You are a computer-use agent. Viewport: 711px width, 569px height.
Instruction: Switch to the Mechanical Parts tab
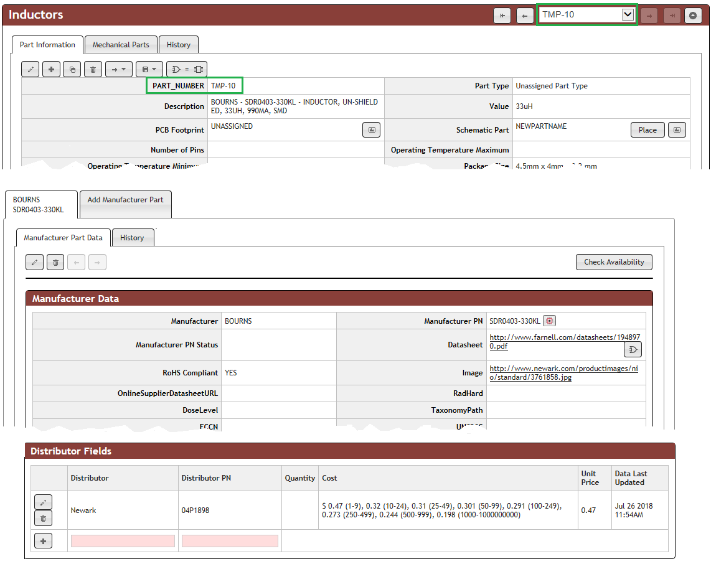[121, 45]
